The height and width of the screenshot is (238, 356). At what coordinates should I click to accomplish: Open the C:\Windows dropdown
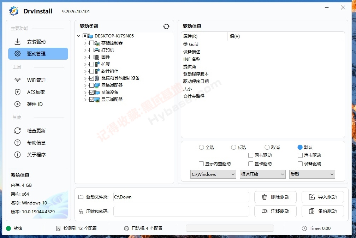213,174
